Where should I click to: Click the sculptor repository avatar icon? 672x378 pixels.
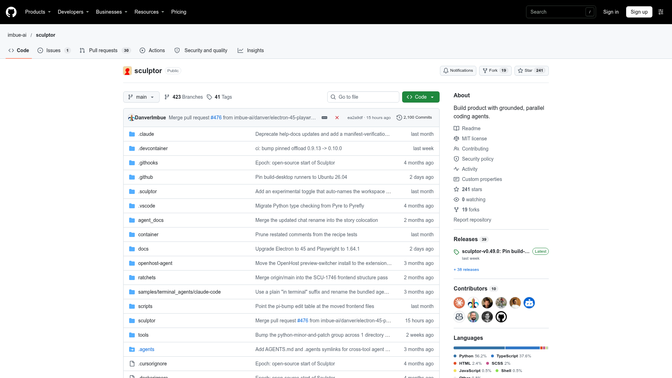pos(127,71)
